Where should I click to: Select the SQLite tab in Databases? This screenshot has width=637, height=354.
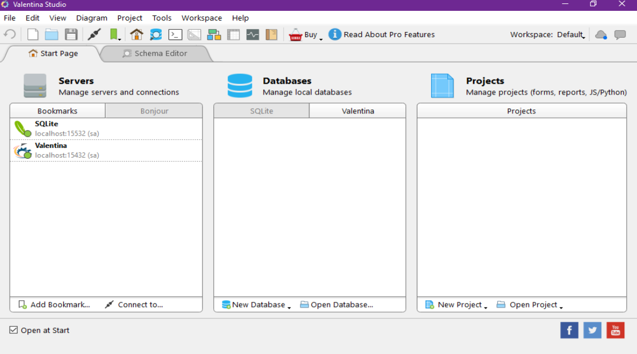[261, 111]
